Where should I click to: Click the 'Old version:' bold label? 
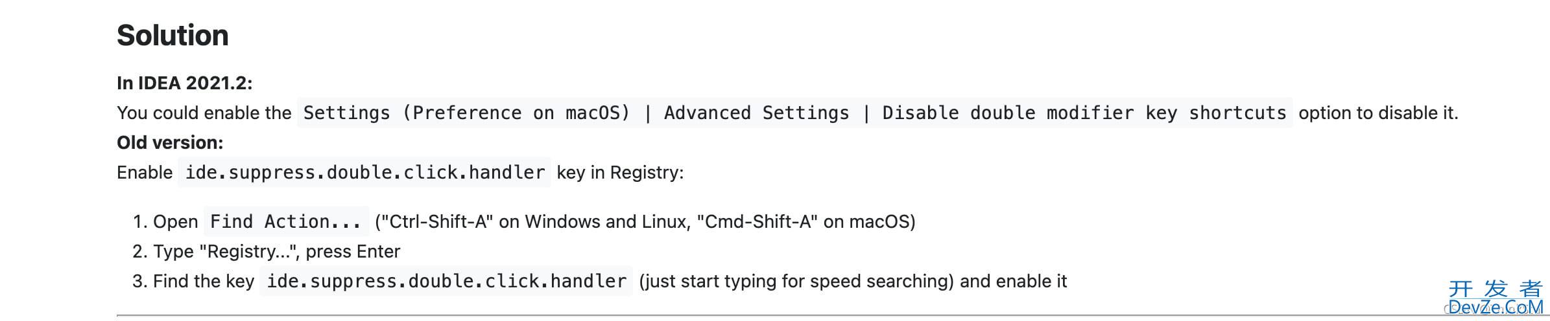click(170, 142)
